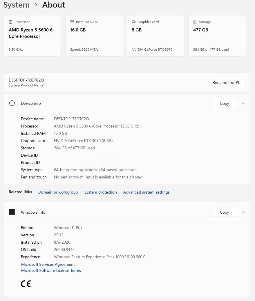Screen dimensions: 255x301
Task: Click the Storage drive icon
Action: click(x=195, y=22)
